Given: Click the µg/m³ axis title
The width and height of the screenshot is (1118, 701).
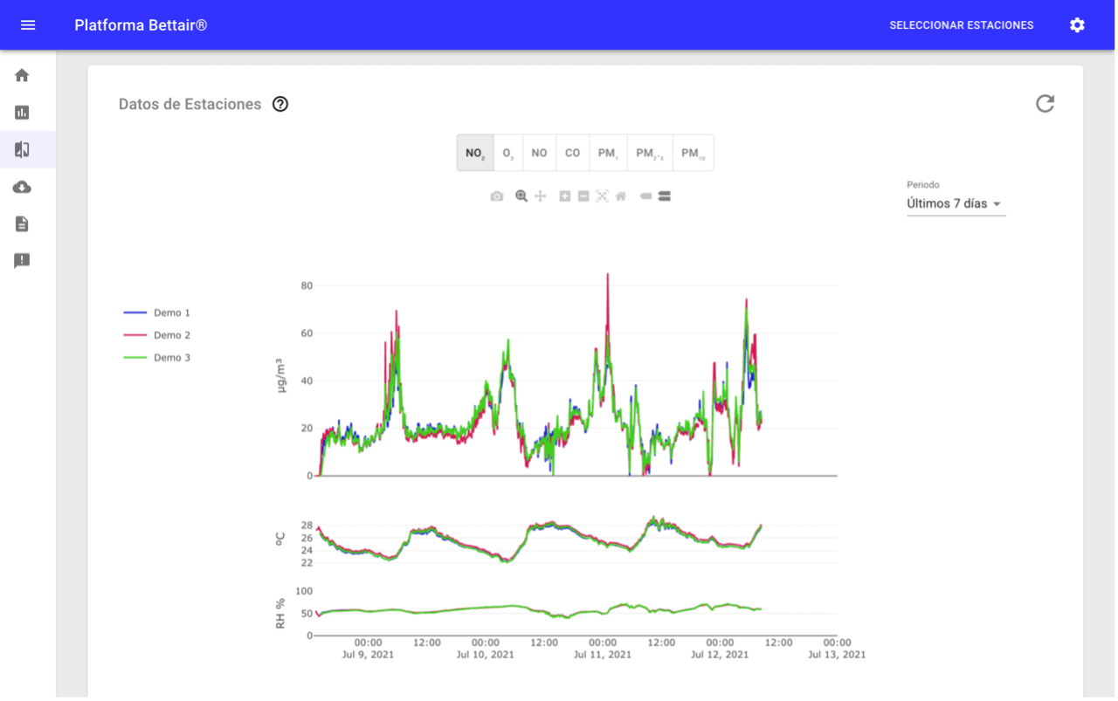Looking at the screenshot, I should coord(281,375).
